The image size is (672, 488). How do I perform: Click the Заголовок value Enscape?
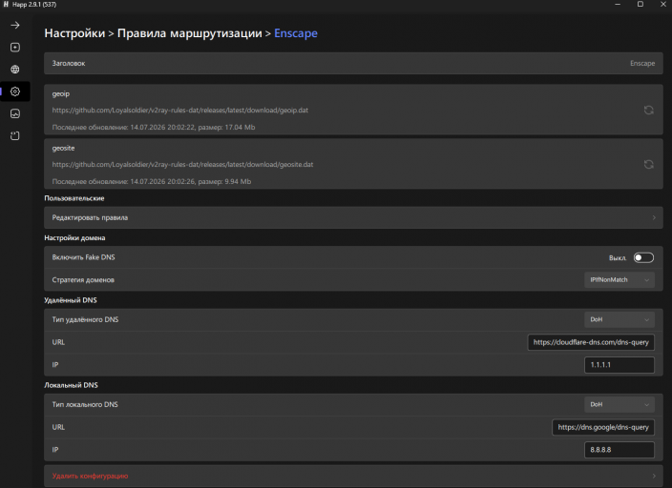point(642,63)
